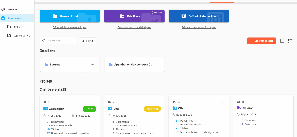The height and width of the screenshot is (137, 297).
Task: Open Coffre-fort électronique card
Action: [x=199, y=16]
